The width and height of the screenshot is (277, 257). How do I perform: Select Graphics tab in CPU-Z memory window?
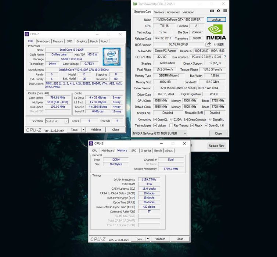[146, 150]
